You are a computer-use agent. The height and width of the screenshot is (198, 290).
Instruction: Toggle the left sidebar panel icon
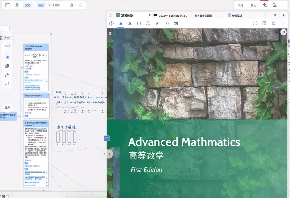pos(8,5)
